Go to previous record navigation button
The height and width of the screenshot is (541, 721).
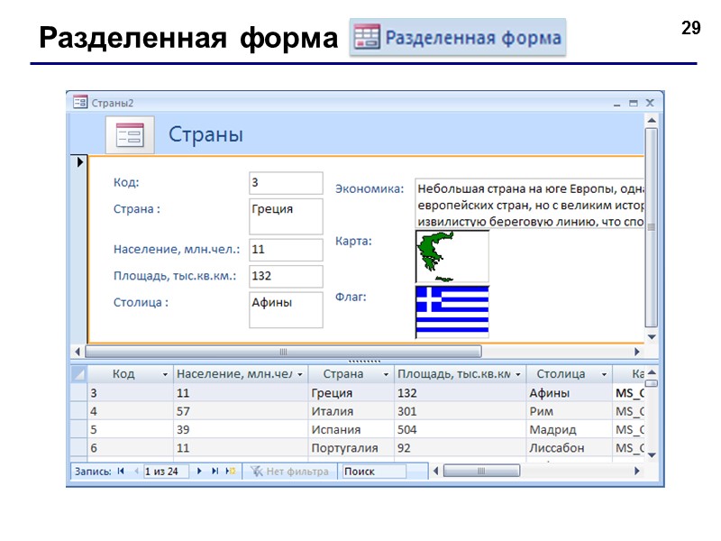(x=136, y=471)
